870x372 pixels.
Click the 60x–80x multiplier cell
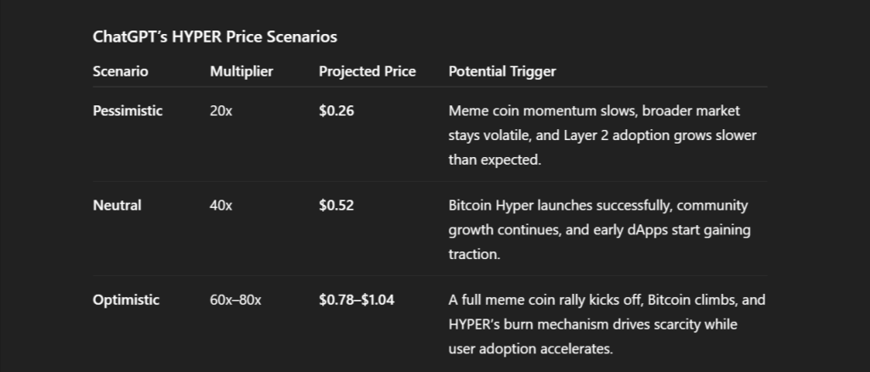pyautogui.click(x=236, y=300)
